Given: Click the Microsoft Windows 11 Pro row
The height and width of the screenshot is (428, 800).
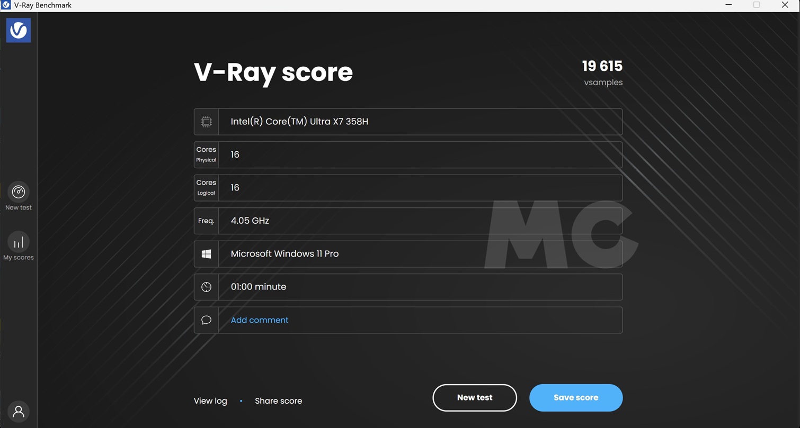Looking at the screenshot, I should 420,254.
